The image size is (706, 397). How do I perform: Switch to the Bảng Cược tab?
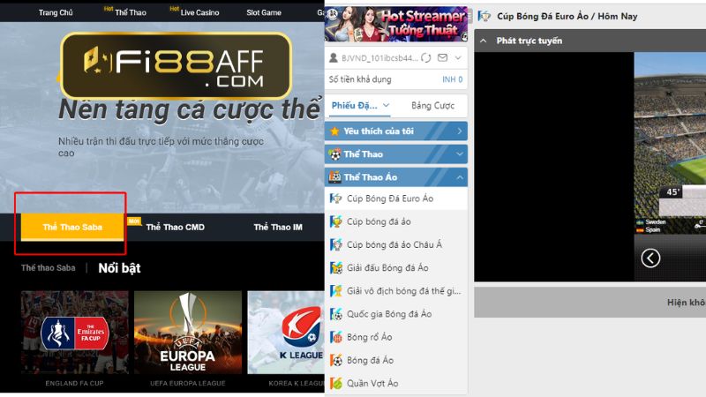click(432, 105)
